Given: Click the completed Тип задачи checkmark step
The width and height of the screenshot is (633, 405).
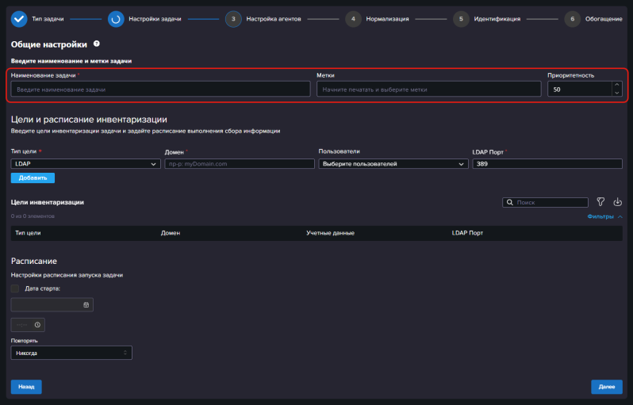Looking at the screenshot, I should [19, 19].
